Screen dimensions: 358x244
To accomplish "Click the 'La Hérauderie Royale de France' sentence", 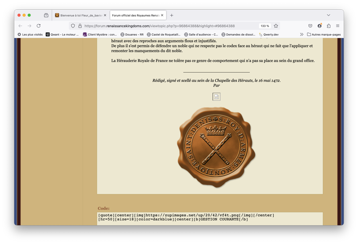I will pyautogui.click(x=213, y=61).
